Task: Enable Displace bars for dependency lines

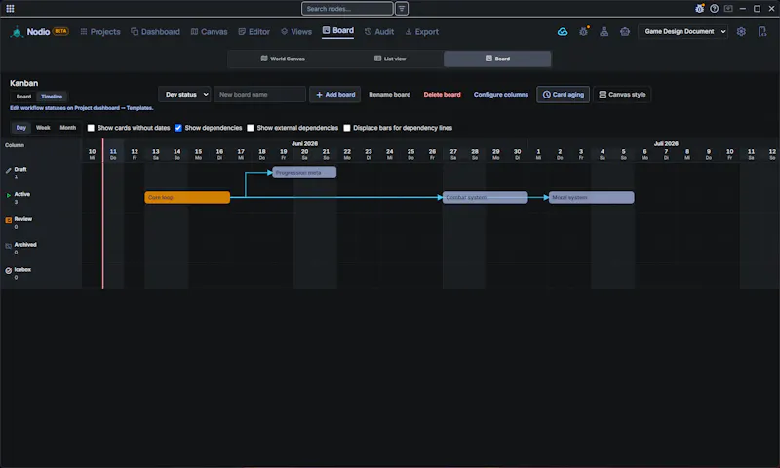Action: tap(347, 128)
